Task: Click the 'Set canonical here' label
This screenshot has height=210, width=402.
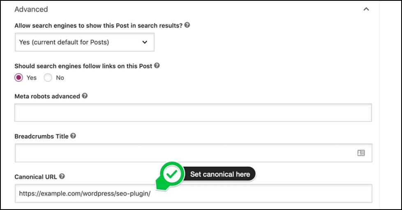Action: [220, 174]
